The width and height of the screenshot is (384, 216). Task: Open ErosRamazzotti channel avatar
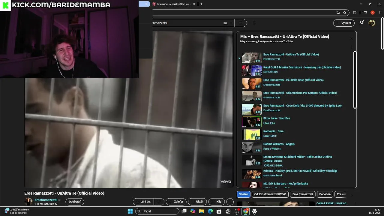(x=28, y=202)
